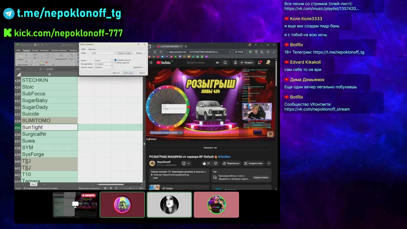Click the browser bookmark page icon

(230, 52)
